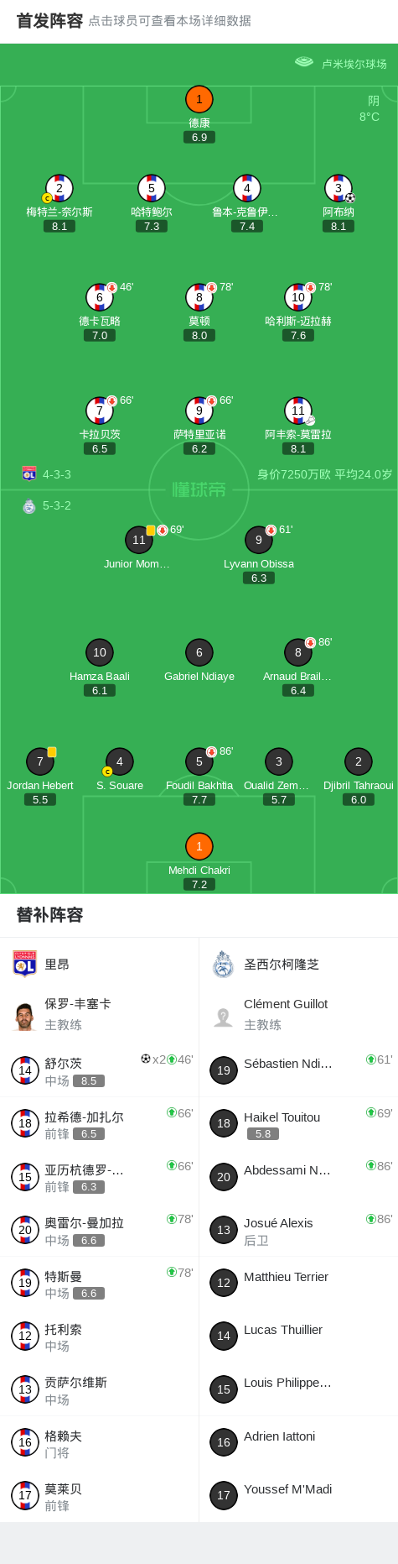Open substitute 拉希德-加扎尔 number 18
The height and width of the screenshot is (1564, 398).
point(100,1124)
